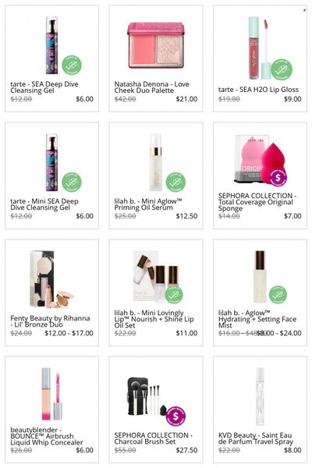Click the $21.00 price on Love Cheek Duo Palette

click(186, 99)
